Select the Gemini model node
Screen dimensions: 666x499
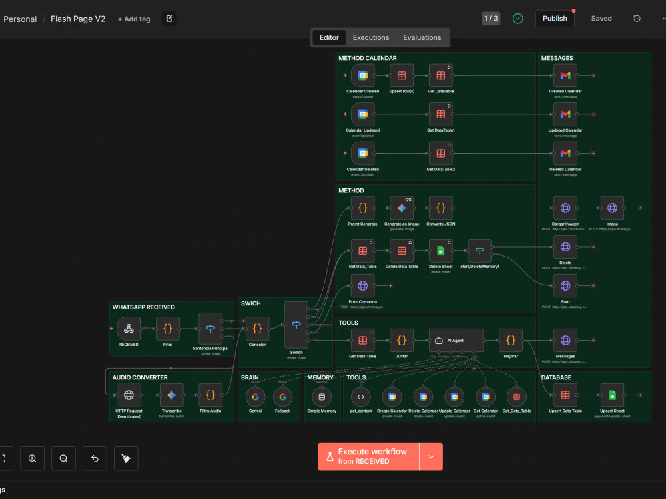tap(255, 397)
